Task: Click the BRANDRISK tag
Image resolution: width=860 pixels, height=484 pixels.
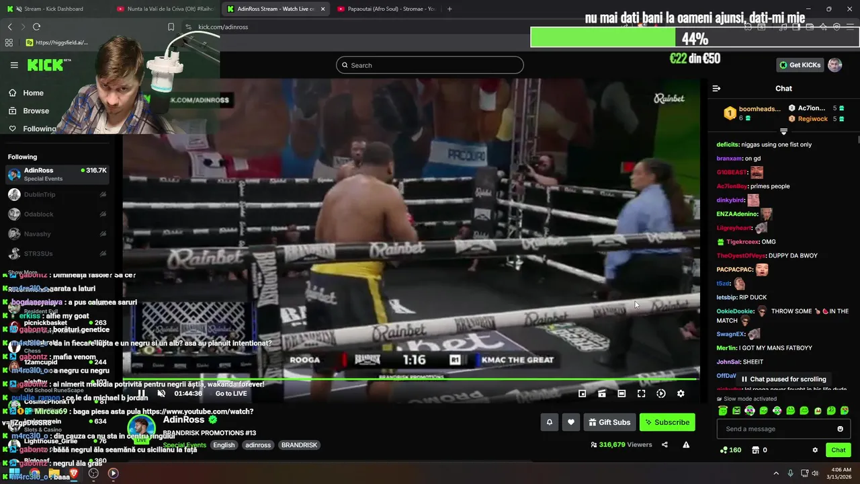Action: [x=299, y=445]
